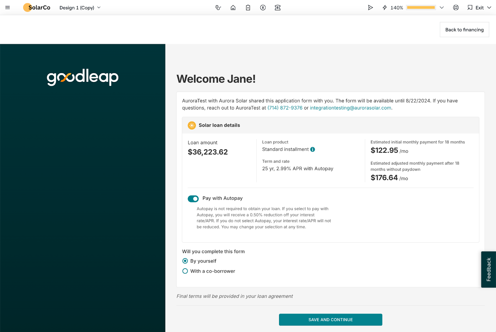Click the Back to financing button
The width and height of the screenshot is (496, 332).
tap(464, 30)
